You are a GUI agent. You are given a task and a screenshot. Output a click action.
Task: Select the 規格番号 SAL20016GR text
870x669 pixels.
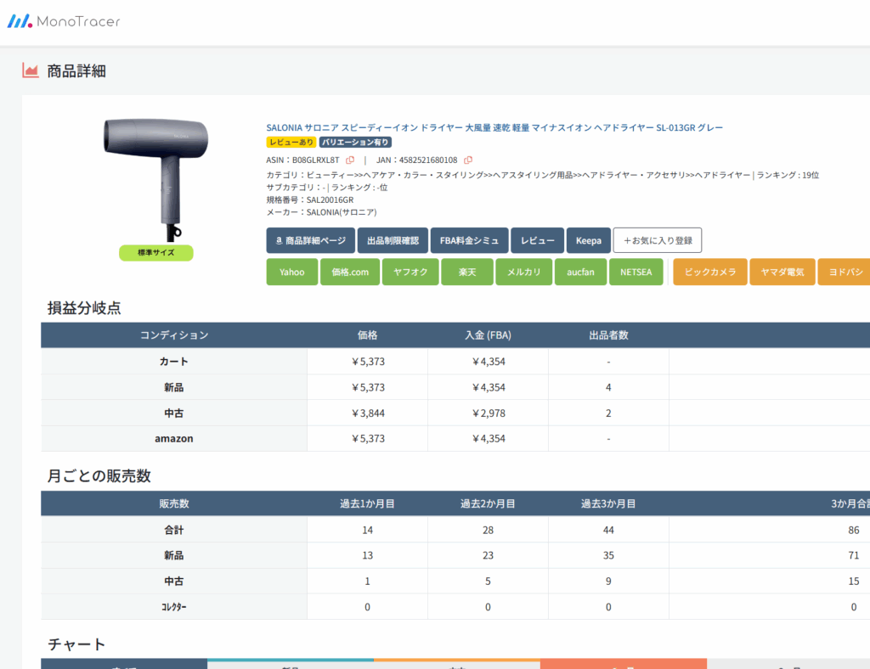310,200
